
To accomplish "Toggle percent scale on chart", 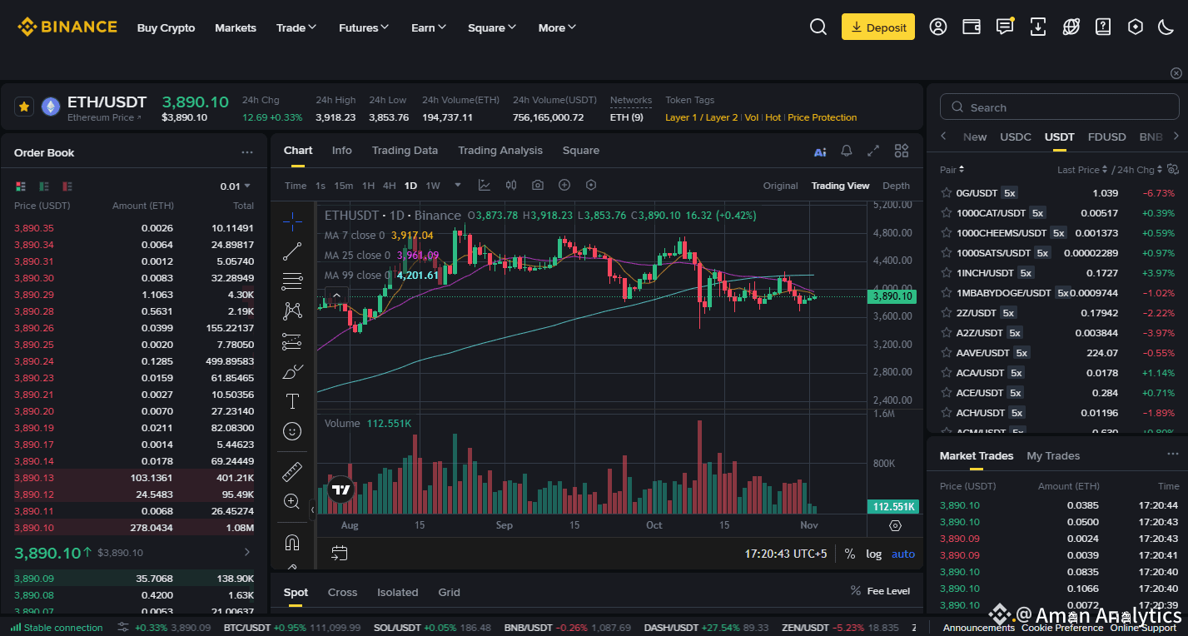I will pos(850,554).
